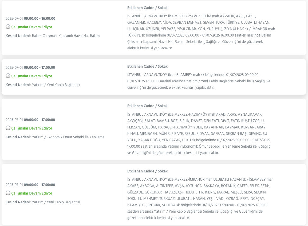Click the clock icon in the İmrahor outage card

pos(8,193)
